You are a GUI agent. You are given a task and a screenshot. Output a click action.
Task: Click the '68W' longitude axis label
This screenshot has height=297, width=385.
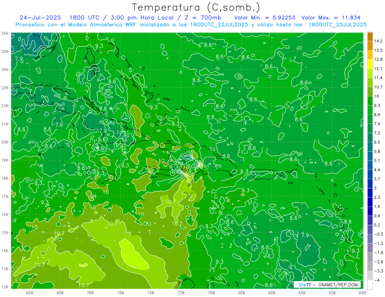[x=242, y=293]
